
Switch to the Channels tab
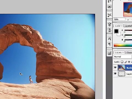pos(129,53)
